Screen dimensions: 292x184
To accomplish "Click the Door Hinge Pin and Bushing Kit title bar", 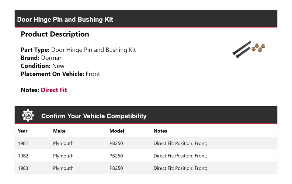I will pos(65,19).
